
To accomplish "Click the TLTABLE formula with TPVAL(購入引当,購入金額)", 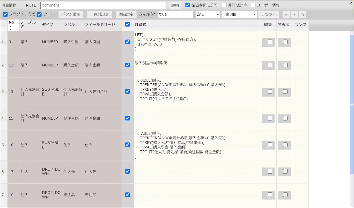I will [x=197, y=145].
